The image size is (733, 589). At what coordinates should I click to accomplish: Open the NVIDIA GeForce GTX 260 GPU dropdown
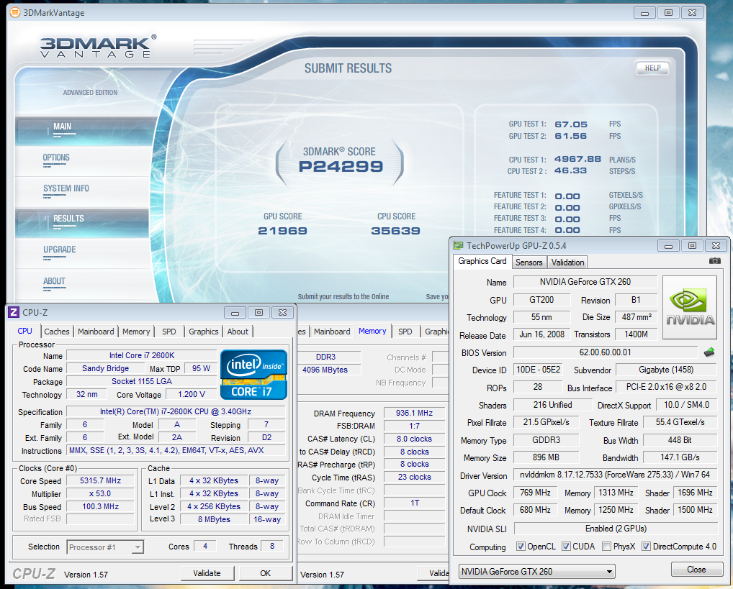click(x=536, y=571)
